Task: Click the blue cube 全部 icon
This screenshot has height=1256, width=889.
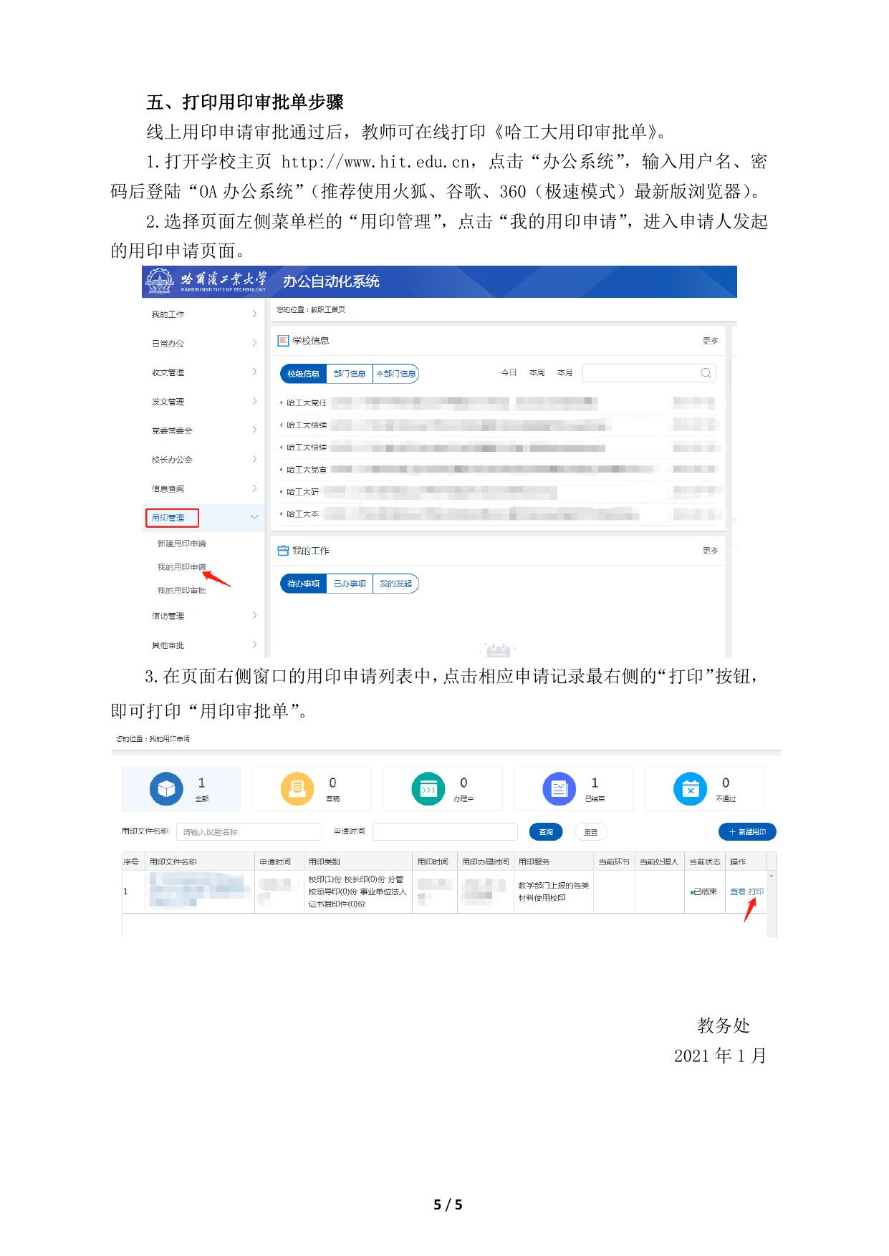Action: pos(166,789)
